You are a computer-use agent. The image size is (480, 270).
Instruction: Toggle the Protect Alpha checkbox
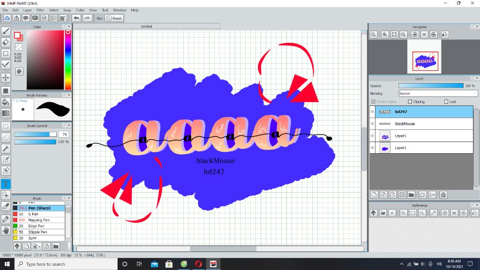(x=373, y=102)
